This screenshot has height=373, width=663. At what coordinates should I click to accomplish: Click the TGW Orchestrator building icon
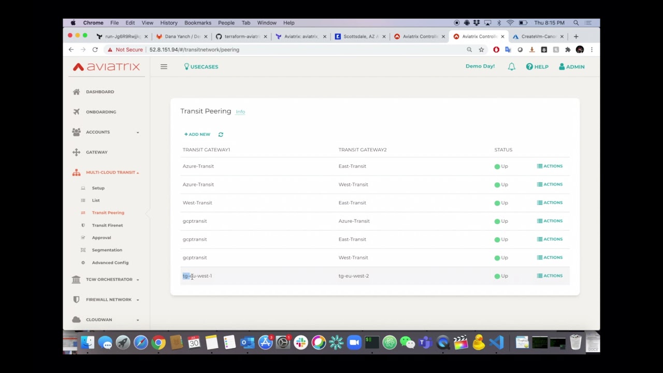[x=76, y=279]
